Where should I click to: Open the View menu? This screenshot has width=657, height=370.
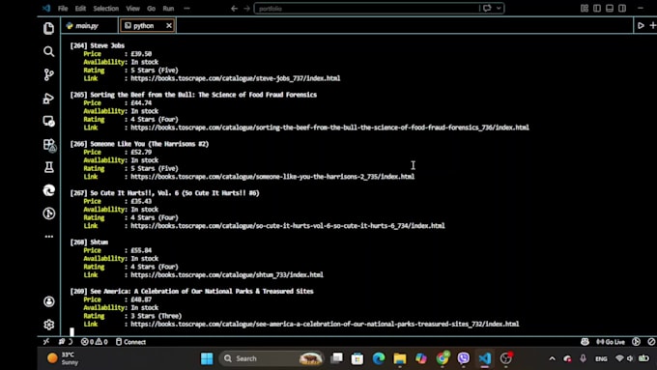coord(132,9)
